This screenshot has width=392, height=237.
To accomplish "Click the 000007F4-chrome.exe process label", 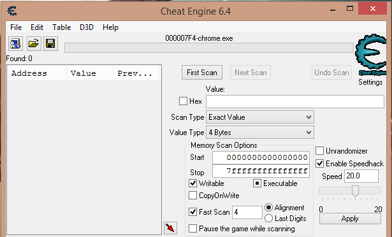I will 199,38.
